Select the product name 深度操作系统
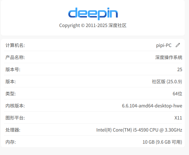189x155 pixels. pos(169,57)
